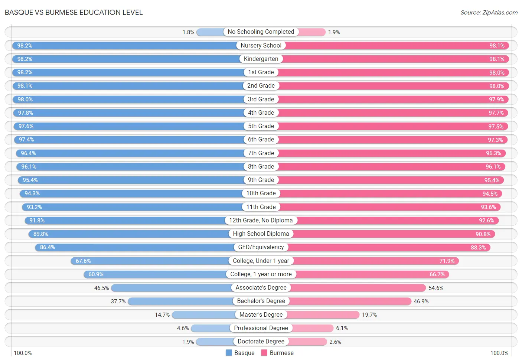This screenshot has height=362, width=522.
Task: Toggle the Basque legend label
Action: click(244, 353)
